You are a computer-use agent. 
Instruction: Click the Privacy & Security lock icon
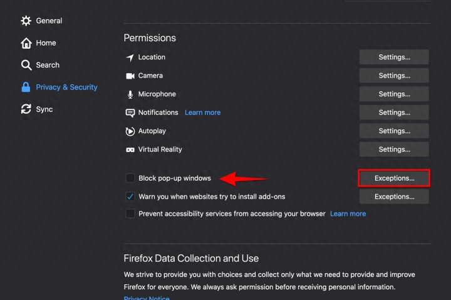click(x=26, y=87)
